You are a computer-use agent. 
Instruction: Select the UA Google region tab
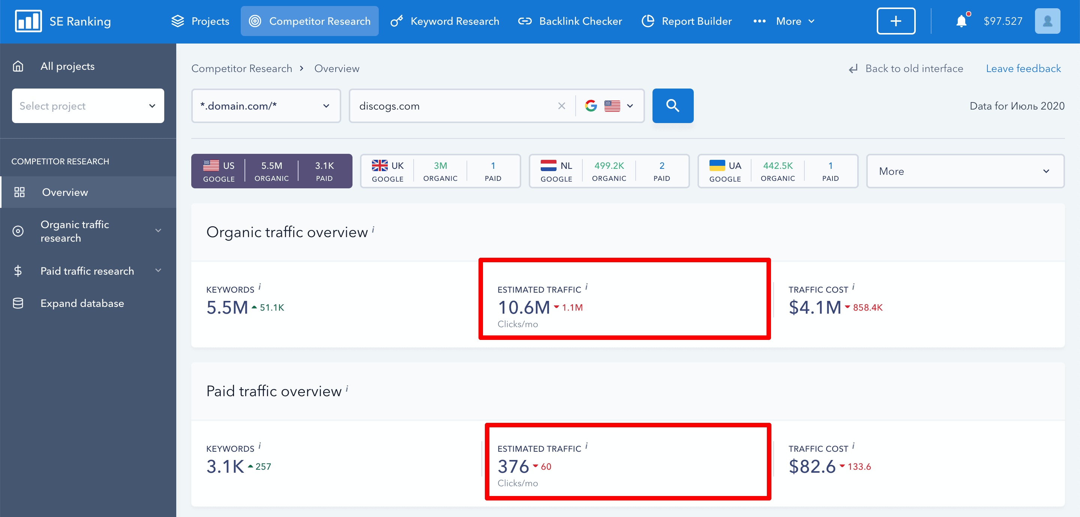tap(778, 171)
